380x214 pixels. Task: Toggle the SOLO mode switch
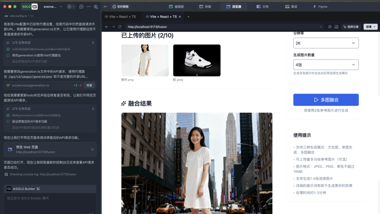[x=30, y=7]
